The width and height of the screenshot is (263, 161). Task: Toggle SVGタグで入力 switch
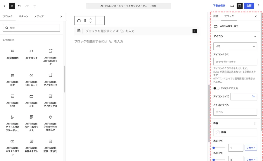[x=216, y=88]
